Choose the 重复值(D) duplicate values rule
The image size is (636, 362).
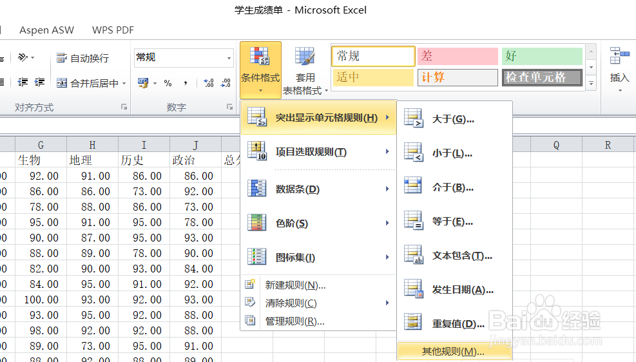[454, 323]
